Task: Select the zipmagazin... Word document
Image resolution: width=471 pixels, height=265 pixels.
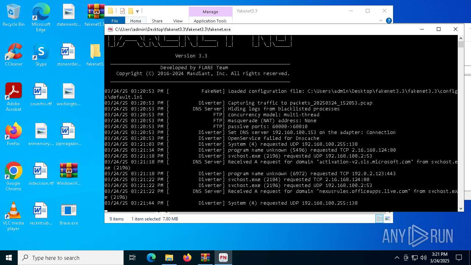Action: click(68, 134)
